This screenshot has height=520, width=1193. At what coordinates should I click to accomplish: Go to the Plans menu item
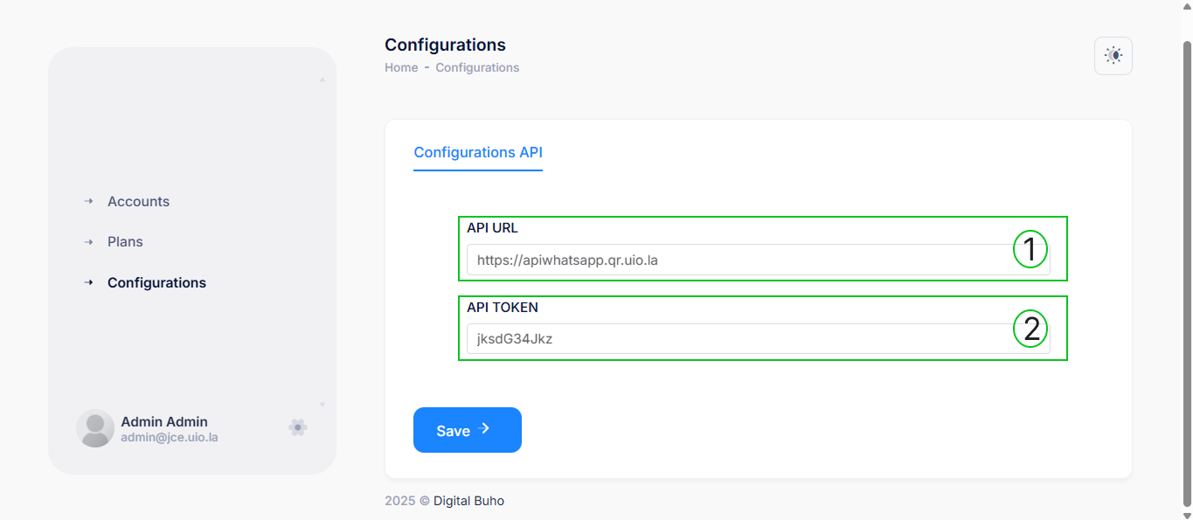click(125, 242)
